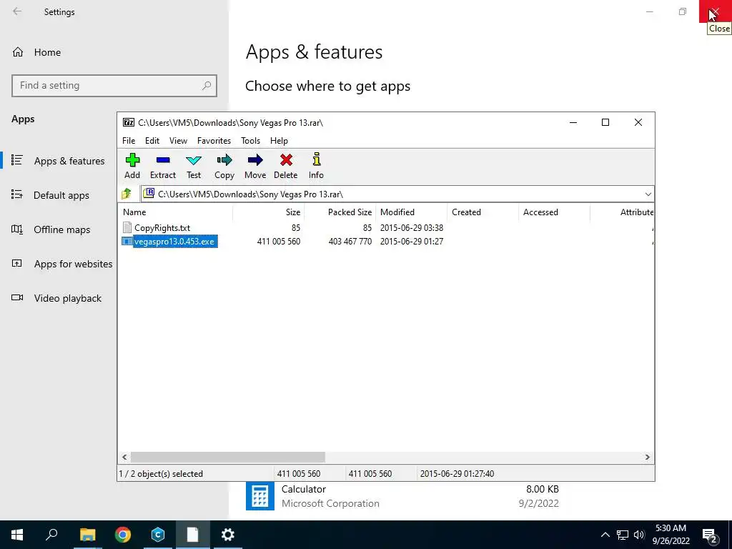Screen dimensions: 732x549
Task: Minimize the 7-Zip window
Action: [573, 122]
